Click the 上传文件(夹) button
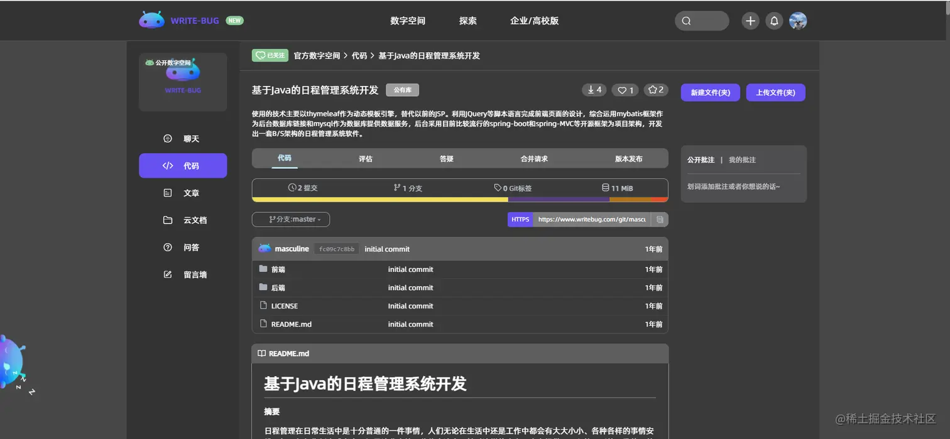 click(x=775, y=92)
